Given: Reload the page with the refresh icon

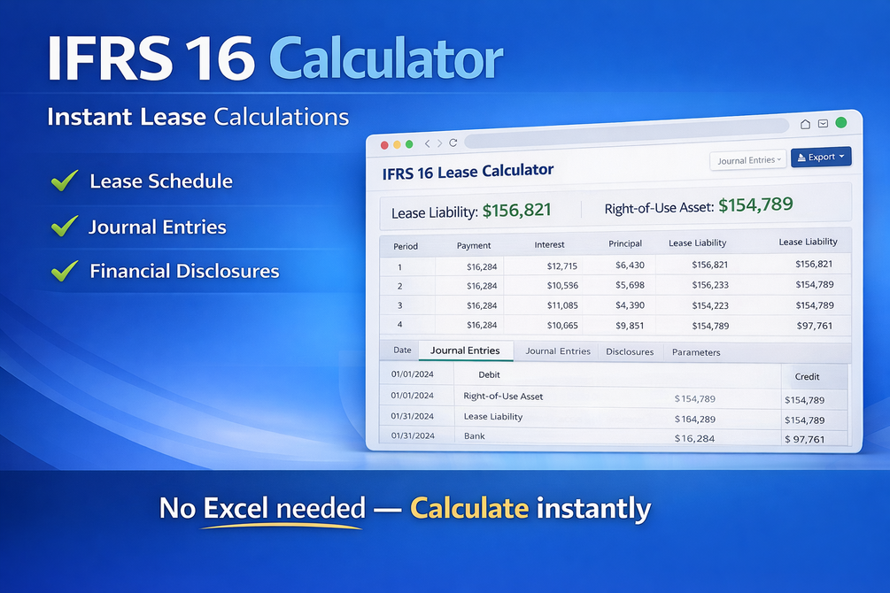Looking at the screenshot, I should tap(453, 143).
